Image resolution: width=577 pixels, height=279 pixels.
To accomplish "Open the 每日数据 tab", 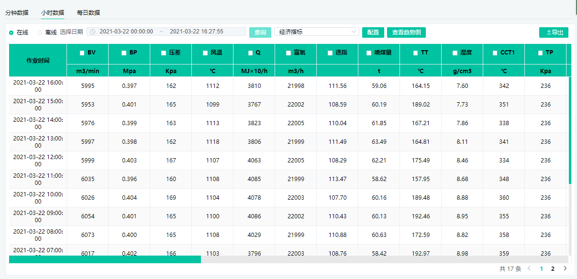I will click(89, 12).
